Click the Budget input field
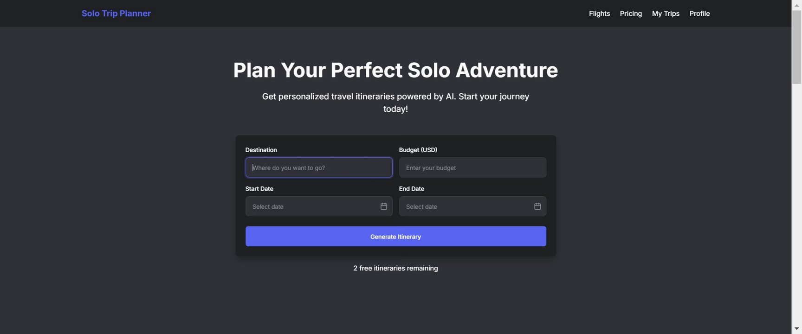802x334 pixels. (x=472, y=167)
